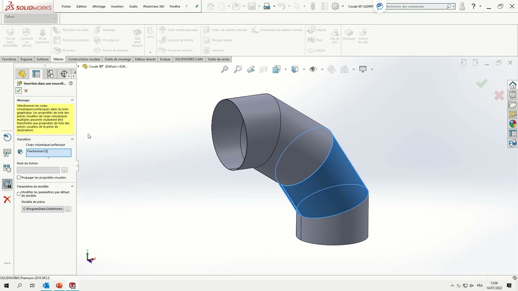Open help for Insertion dans une nouvelle pièce
Image resolution: width=518 pixels, height=291 pixels.
[70, 83]
